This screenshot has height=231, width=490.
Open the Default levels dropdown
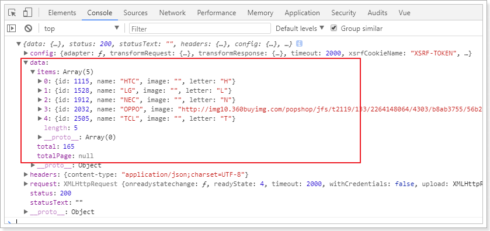tap(300, 29)
